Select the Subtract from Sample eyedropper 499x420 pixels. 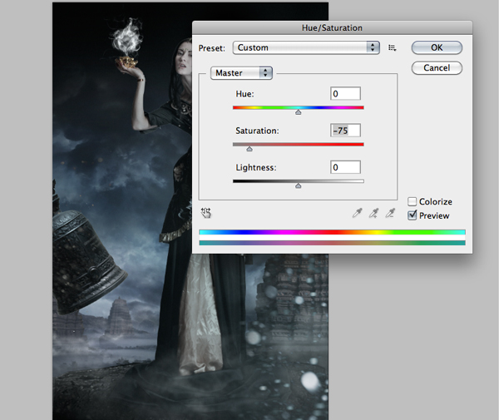point(390,213)
